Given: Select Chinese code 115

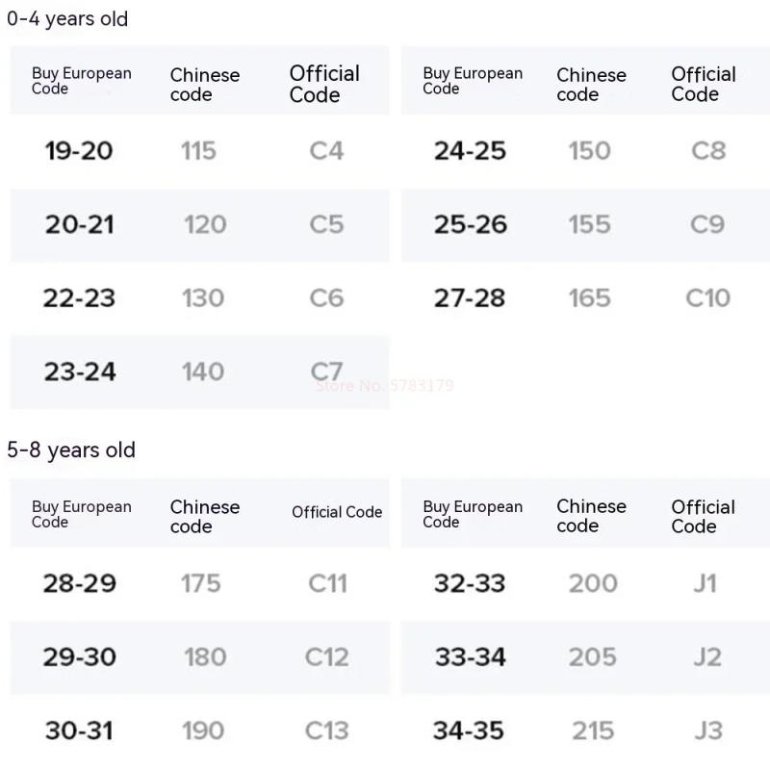Looking at the screenshot, I should tap(198, 151).
